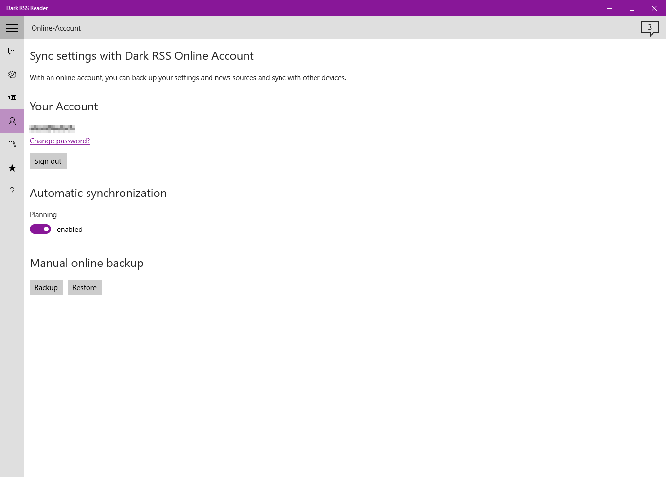
Task: Open the news feed section in sidebar
Action: [12, 97]
